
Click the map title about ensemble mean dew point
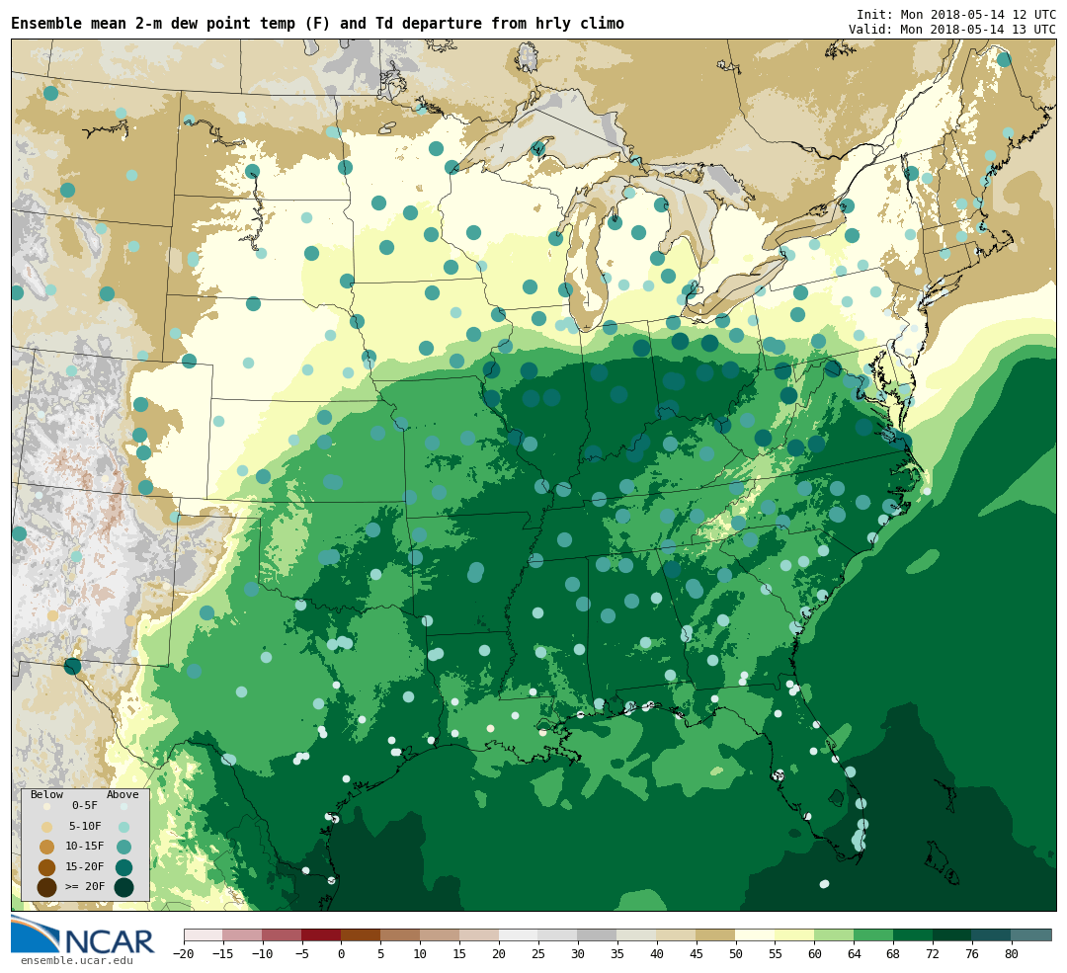[x=317, y=24]
